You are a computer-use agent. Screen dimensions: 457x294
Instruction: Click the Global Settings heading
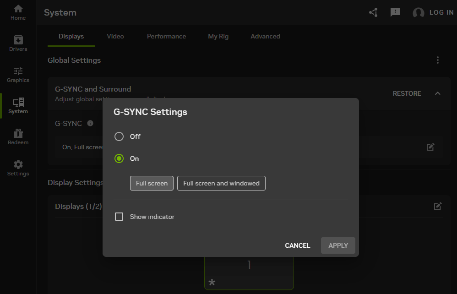74,60
